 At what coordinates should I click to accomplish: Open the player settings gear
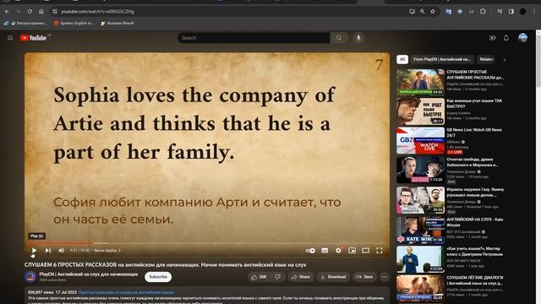[338, 251]
